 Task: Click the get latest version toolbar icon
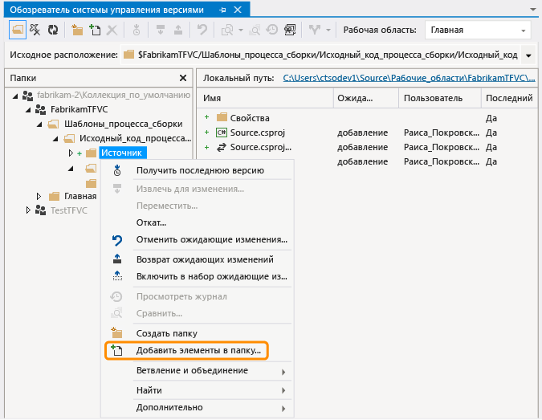pyautogui.click(x=137, y=30)
